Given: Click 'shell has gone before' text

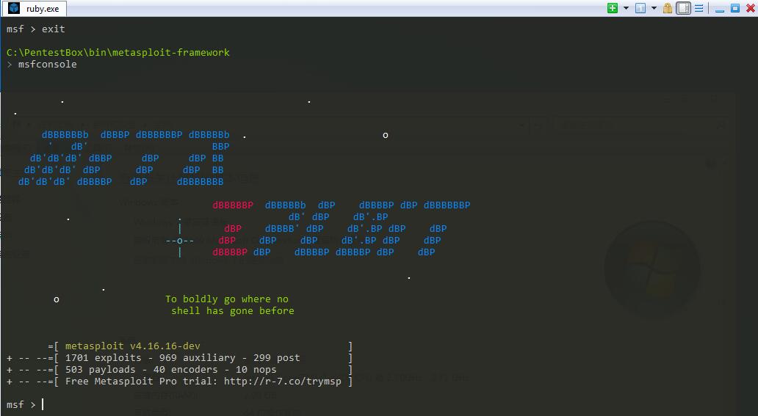Looking at the screenshot, I should pyautogui.click(x=233, y=310).
